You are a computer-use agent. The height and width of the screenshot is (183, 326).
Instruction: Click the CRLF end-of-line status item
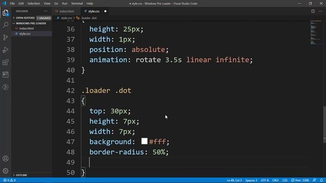[x=275, y=180]
